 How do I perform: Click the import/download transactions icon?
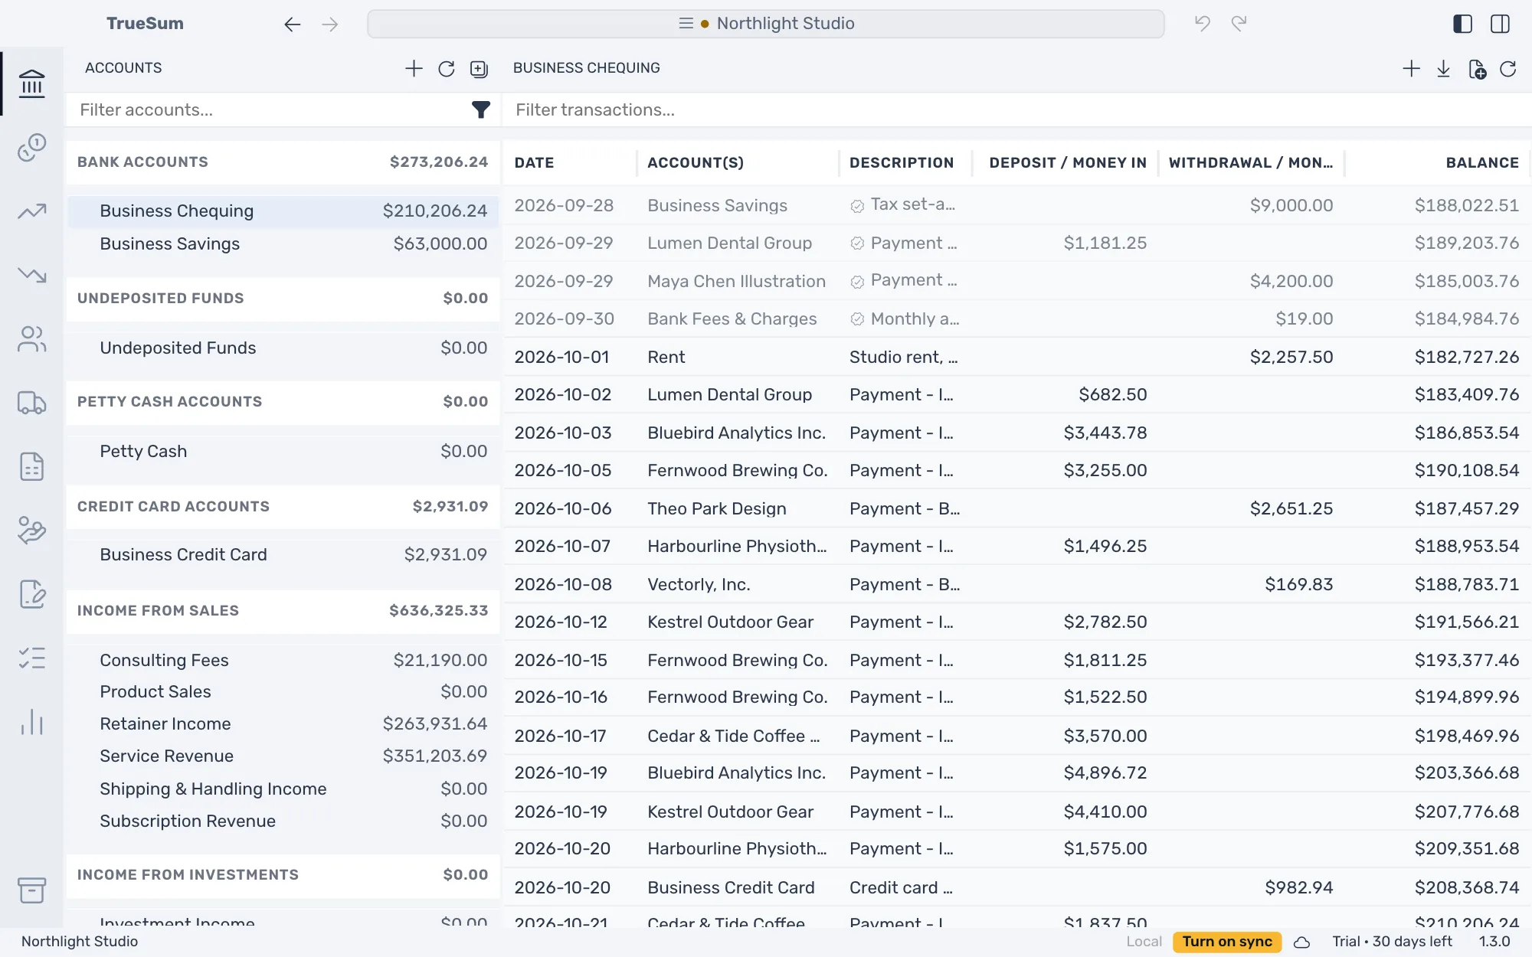1444,69
